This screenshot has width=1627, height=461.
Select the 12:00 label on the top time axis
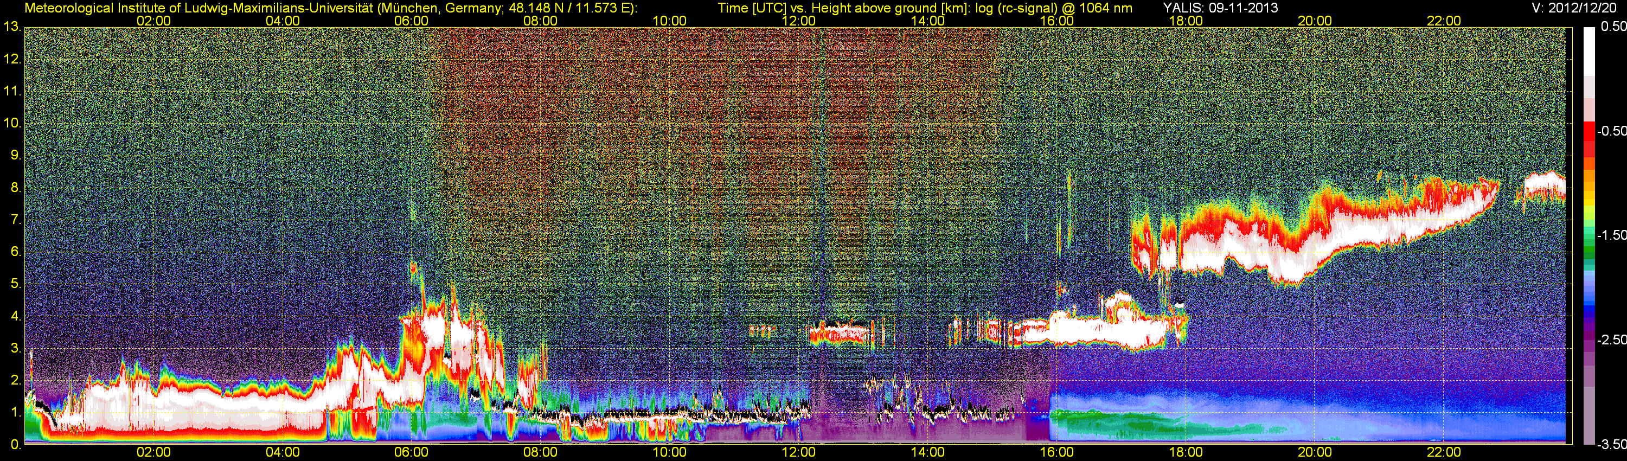(x=798, y=21)
